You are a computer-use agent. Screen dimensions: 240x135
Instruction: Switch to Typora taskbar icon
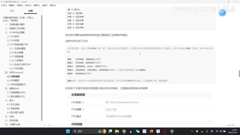158,131
